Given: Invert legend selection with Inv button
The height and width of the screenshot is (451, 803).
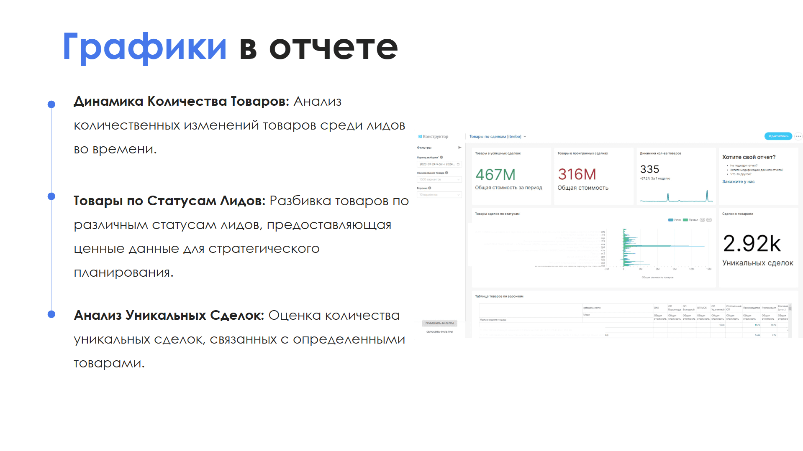Looking at the screenshot, I should point(709,220).
